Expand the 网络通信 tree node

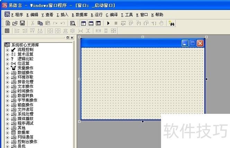tap(7, 137)
